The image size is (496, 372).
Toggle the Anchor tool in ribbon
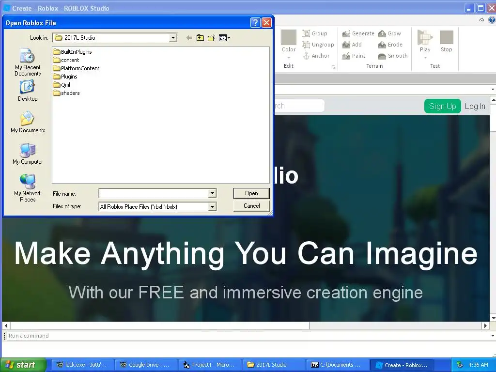pos(316,56)
